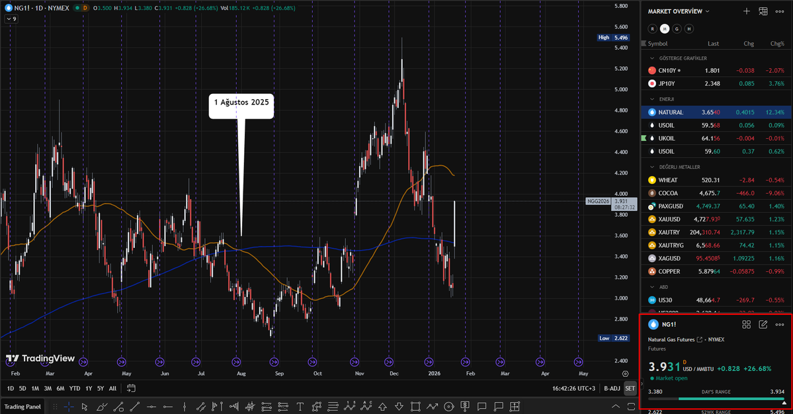Click the NG1! edit note icon

coord(763,325)
